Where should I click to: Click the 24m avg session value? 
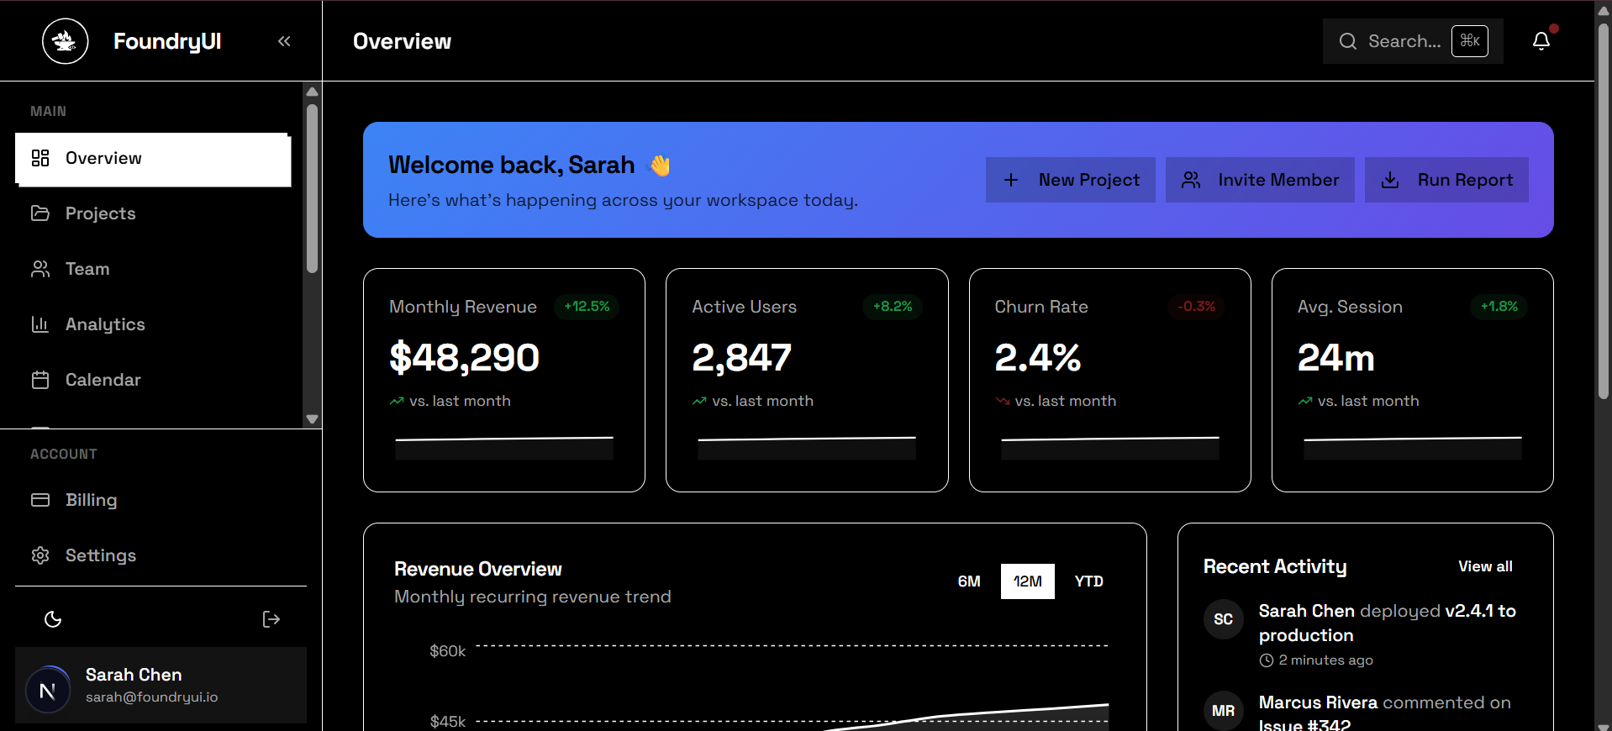[x=1336, y=358]
